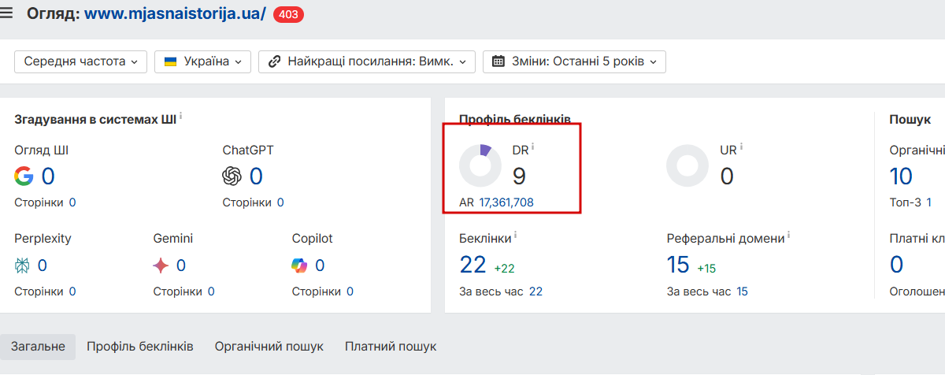Click the 403 status badge

288,14
